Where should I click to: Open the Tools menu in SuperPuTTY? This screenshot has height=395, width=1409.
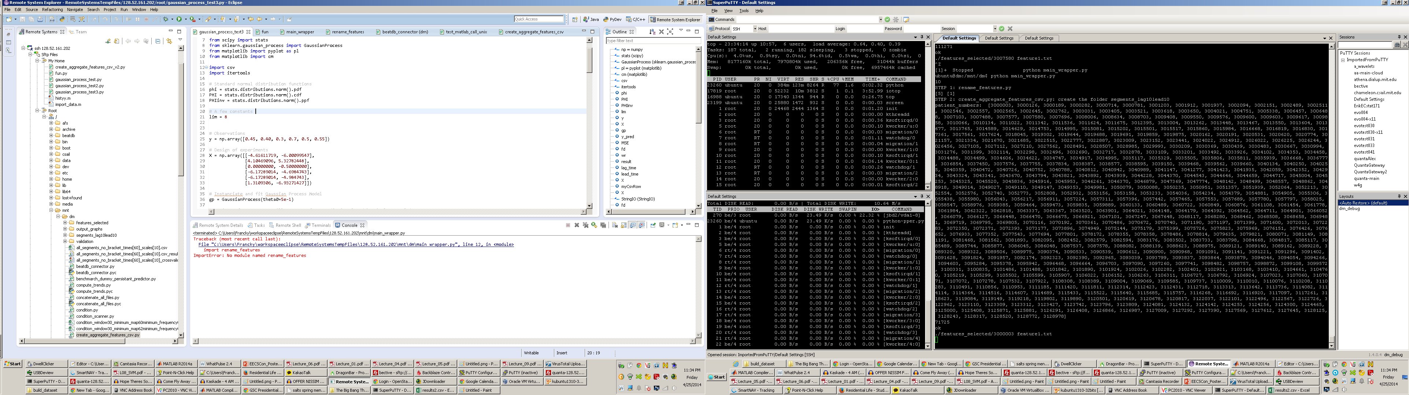pyautogui.click(x=744, y=10)
